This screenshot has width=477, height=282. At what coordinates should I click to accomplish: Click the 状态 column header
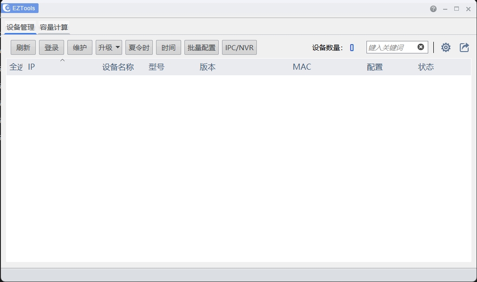pyautogui.click(x=426, y=67)
